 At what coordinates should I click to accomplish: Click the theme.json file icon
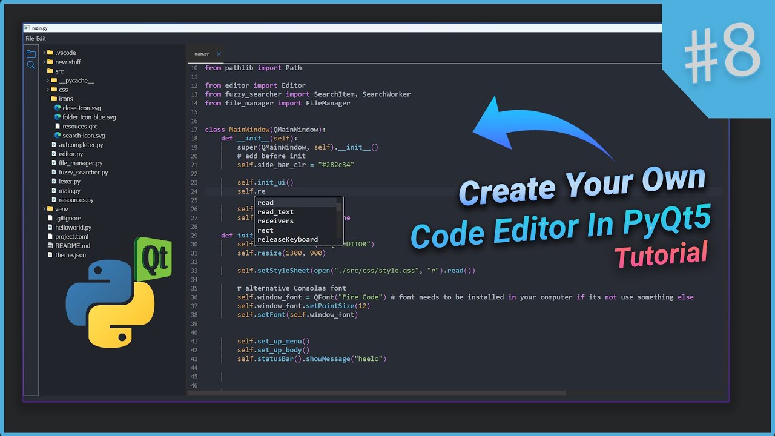50,255
